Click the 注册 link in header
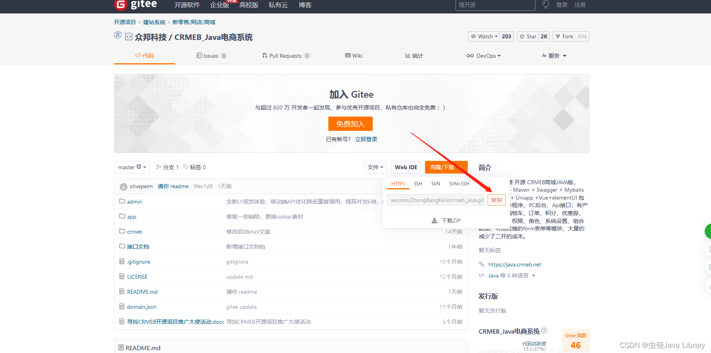The height and width of the screenshot is (353, 711). pyautogui.click(x=580, y=5)
